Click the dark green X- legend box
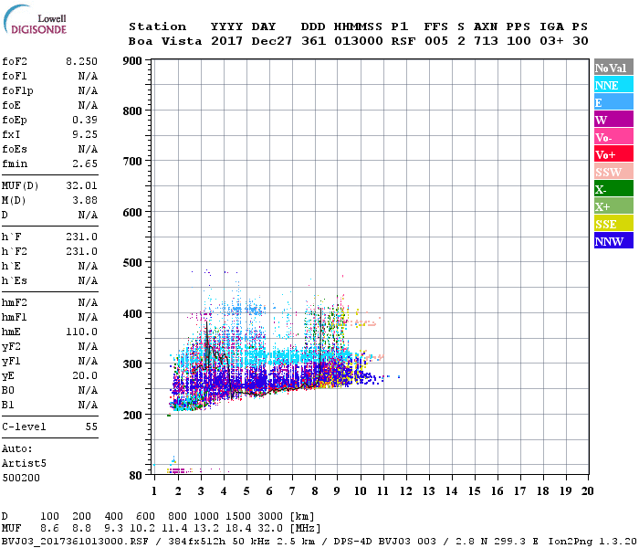 click(x=613, y=189)
